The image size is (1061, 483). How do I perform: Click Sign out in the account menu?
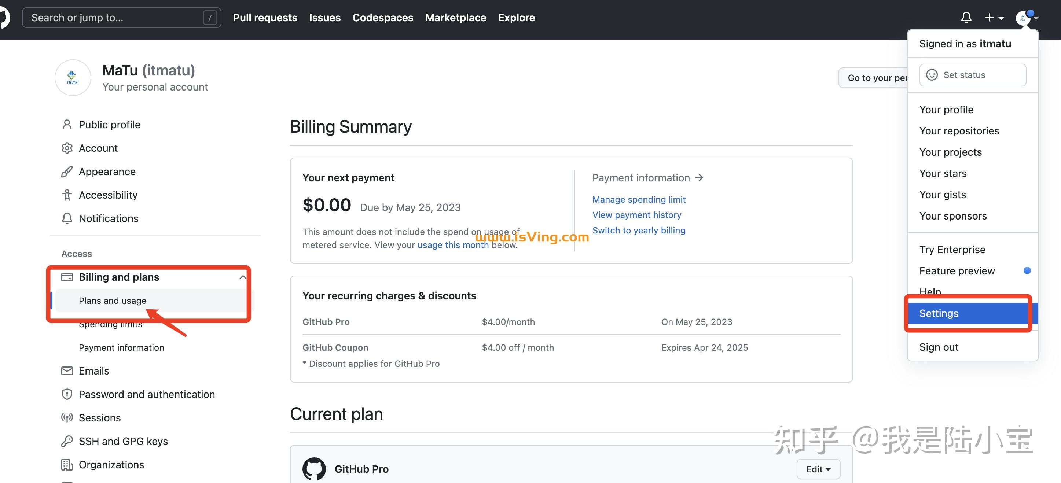pyautogui.click(x=939, y=347)
